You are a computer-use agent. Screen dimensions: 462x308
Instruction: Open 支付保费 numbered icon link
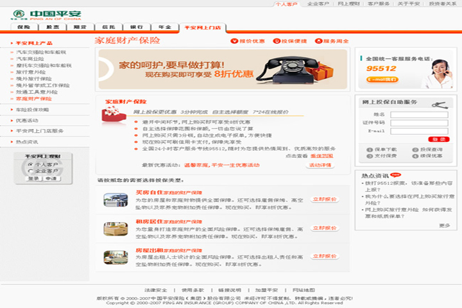coord(369,156)
